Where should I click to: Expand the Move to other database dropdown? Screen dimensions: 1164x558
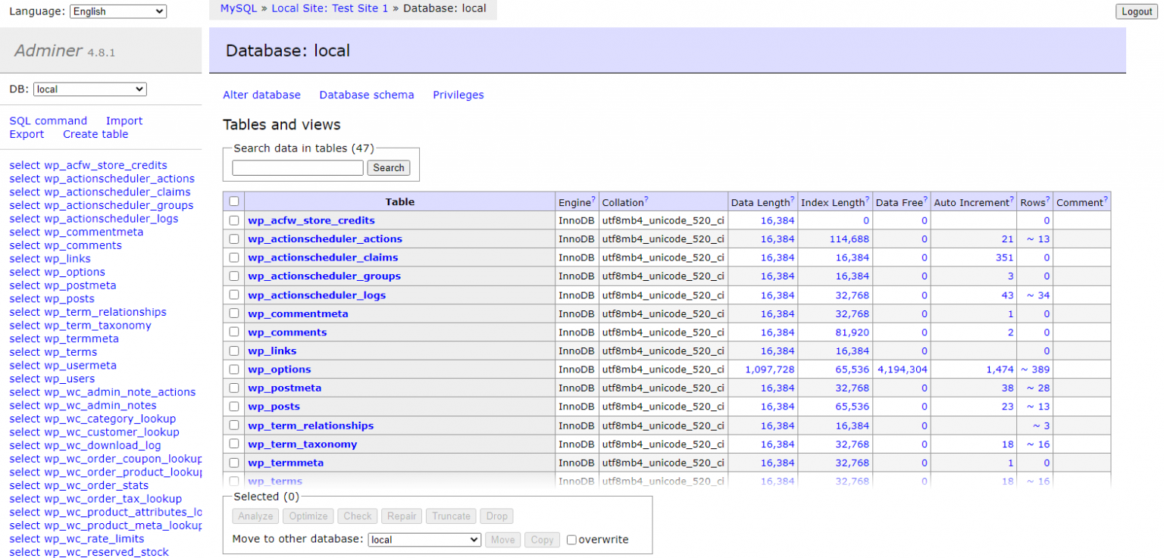click(x=424, y=540)
